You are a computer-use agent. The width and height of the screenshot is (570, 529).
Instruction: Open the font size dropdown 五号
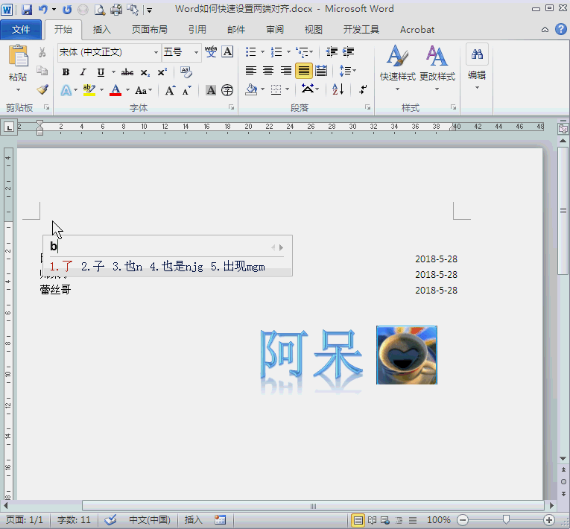pyautogui.click(x=196, y=52)
